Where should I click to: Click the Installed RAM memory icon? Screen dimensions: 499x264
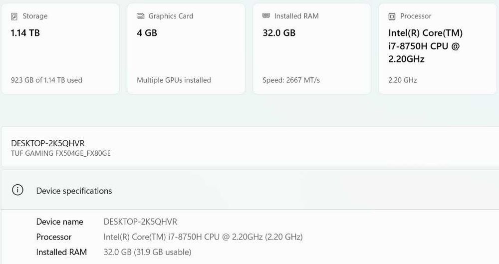click(266, 16)
